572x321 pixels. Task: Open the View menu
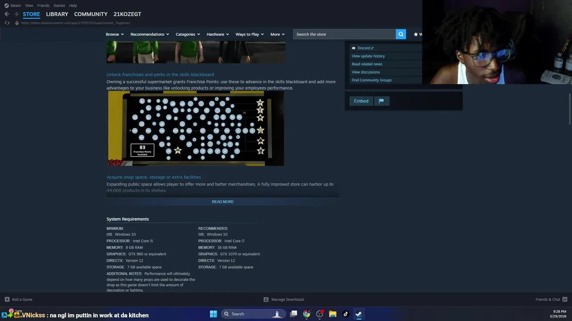[29, 5]
